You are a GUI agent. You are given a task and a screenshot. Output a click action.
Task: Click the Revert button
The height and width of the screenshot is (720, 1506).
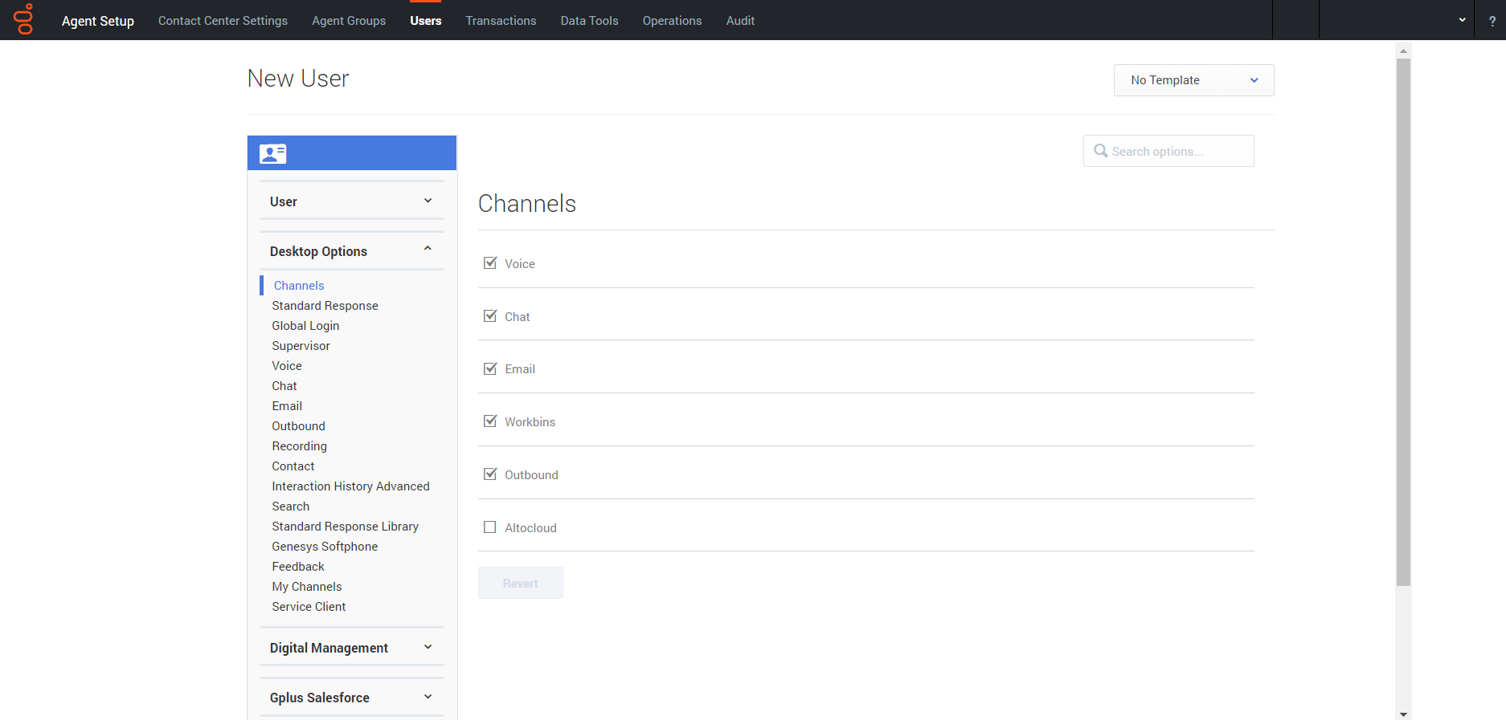click(x=521, y=583)
